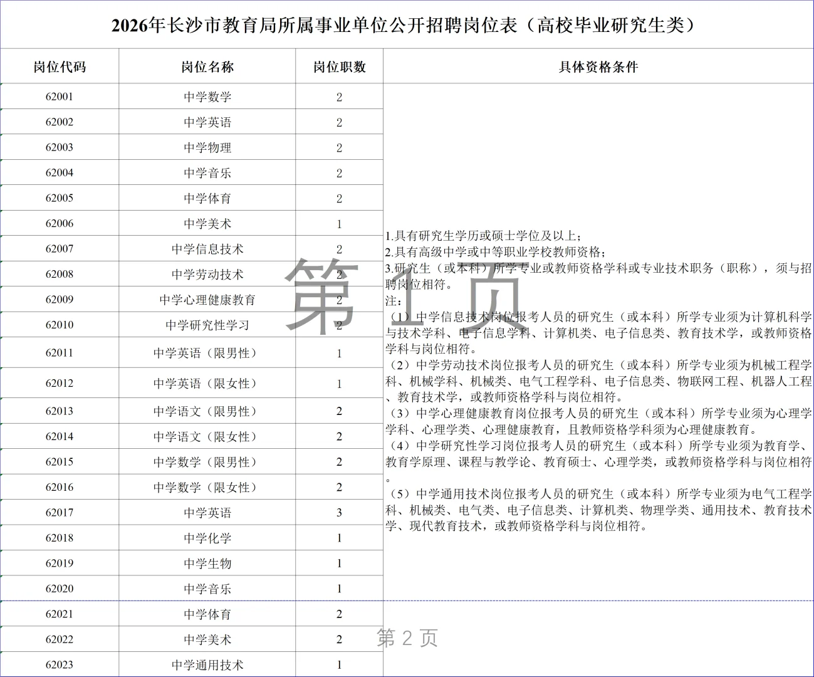Select the cell reading "62011"
The height and width of the screenshot is (677, 814).
[60, 353]
